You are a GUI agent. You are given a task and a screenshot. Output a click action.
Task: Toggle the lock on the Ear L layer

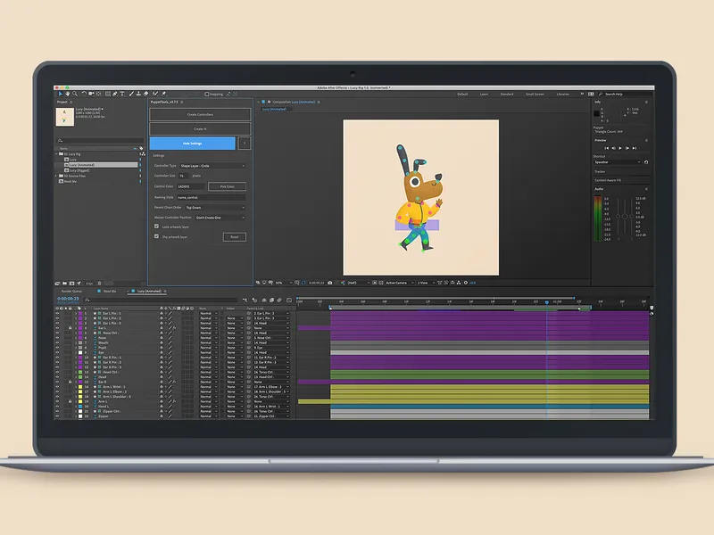pyautogui.click(x=71, y=327)
